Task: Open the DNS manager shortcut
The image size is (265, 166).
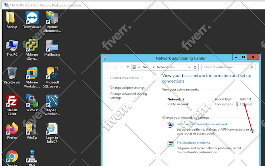Action: tap(32, 158)
